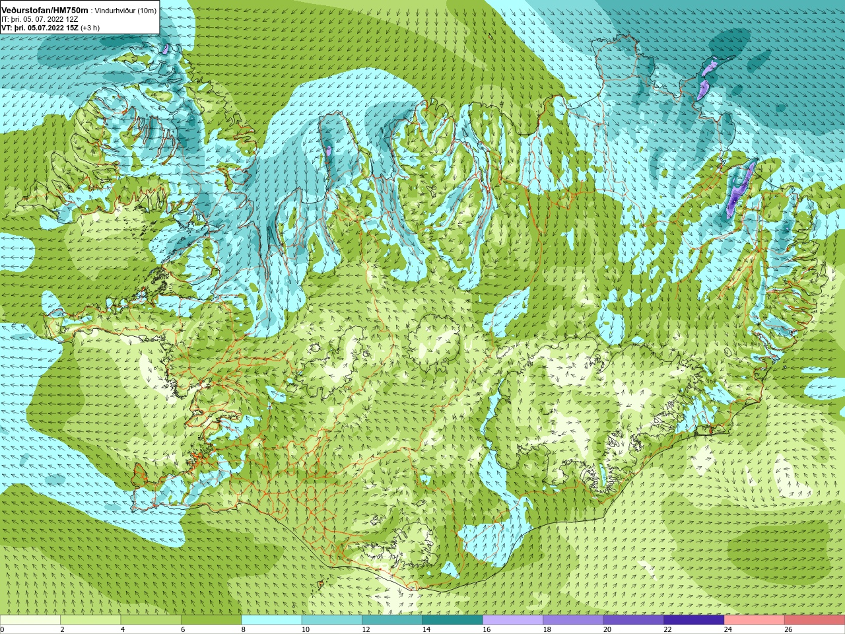Pick the violet 20–22 legend swatch
Image resolution: width=845 pixels, height=634 pixels.
[634, 620]
